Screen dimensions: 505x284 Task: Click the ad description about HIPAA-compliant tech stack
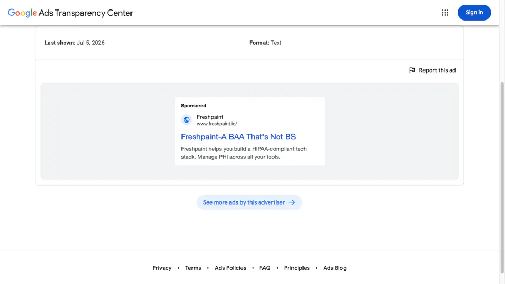point(244,153)
